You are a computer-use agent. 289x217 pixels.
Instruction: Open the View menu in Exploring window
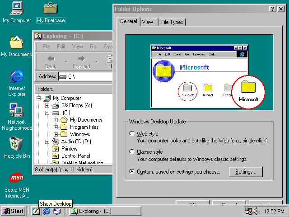click(x=77, y=47)
